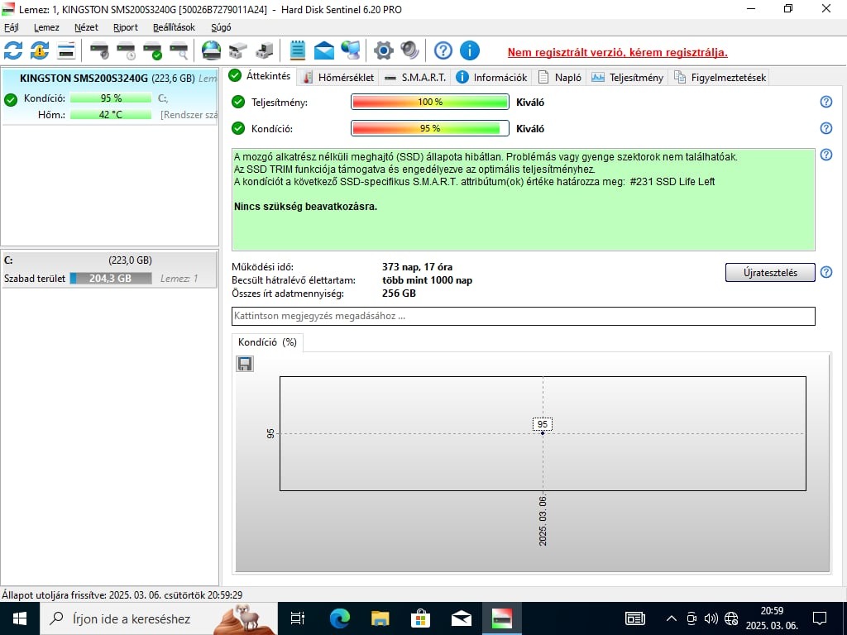This screenshot has height=635, width=847.
Task: Click the 'Nincs szükség beavatkozásra.' text
Action: [x=306, y=206]
